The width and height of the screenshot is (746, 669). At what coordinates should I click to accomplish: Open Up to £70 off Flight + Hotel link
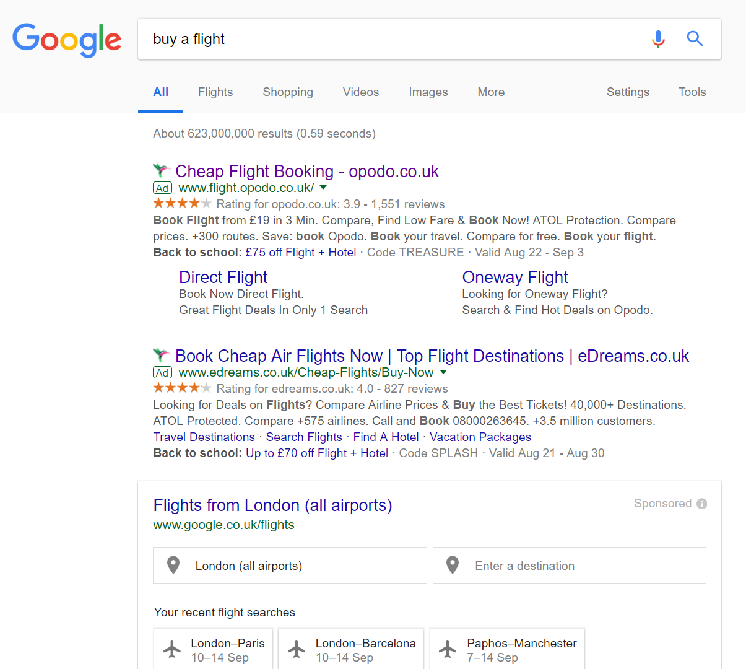[317, 453]
